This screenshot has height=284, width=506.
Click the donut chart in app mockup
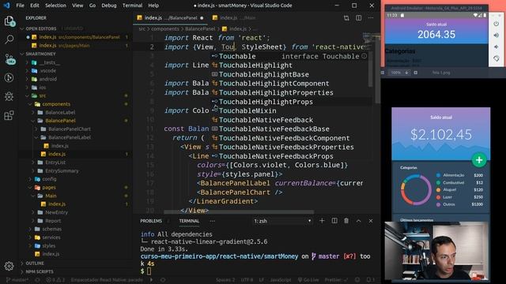[416, 190]
